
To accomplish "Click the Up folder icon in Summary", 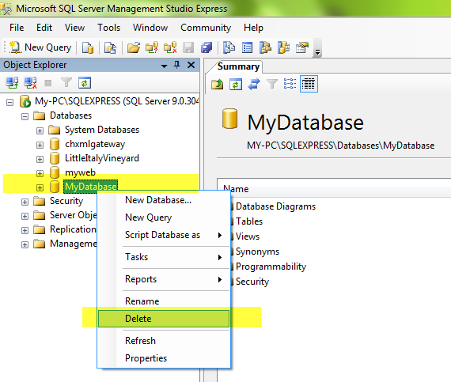I will pyautogui.click(x=217, y=84).
